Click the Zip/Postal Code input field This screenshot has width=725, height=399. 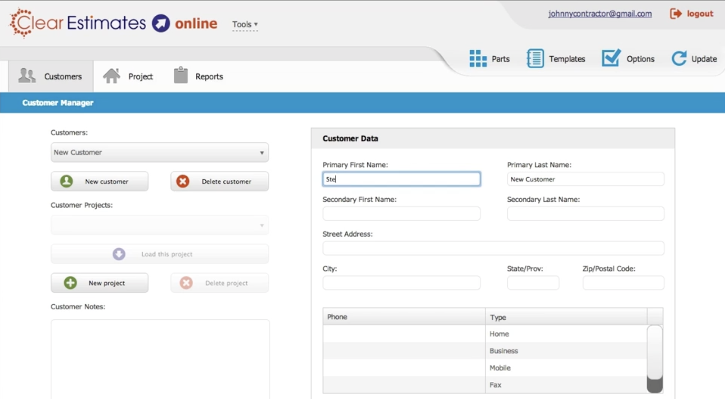(623, 283)
